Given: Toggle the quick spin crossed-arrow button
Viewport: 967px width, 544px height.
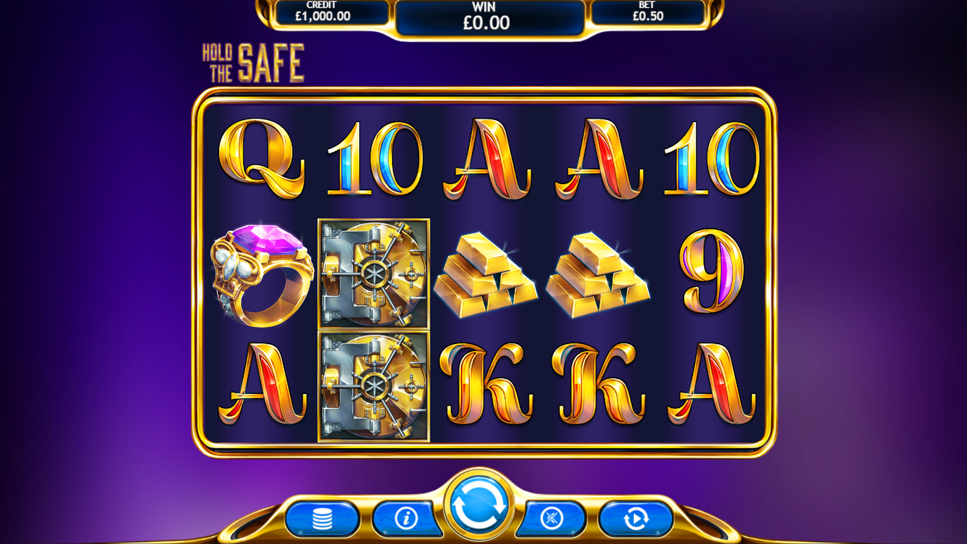Looking at the screenshot, I should tap(551, 518).
